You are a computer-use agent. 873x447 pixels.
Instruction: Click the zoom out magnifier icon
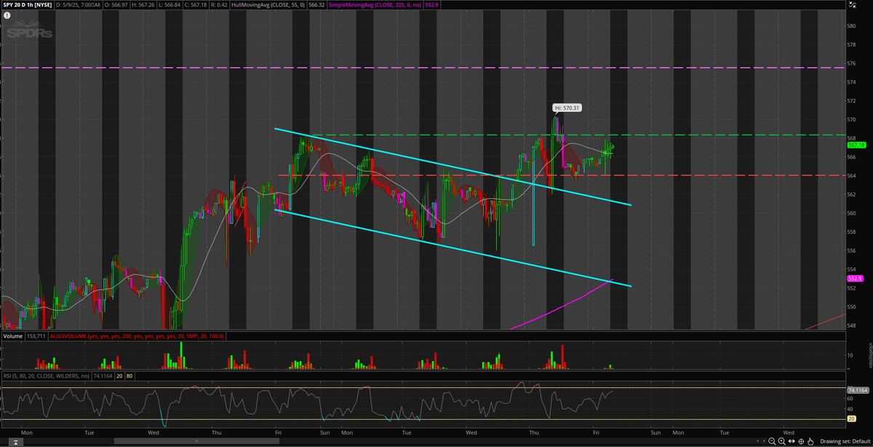pyautogui.click(x=772, y=441)
